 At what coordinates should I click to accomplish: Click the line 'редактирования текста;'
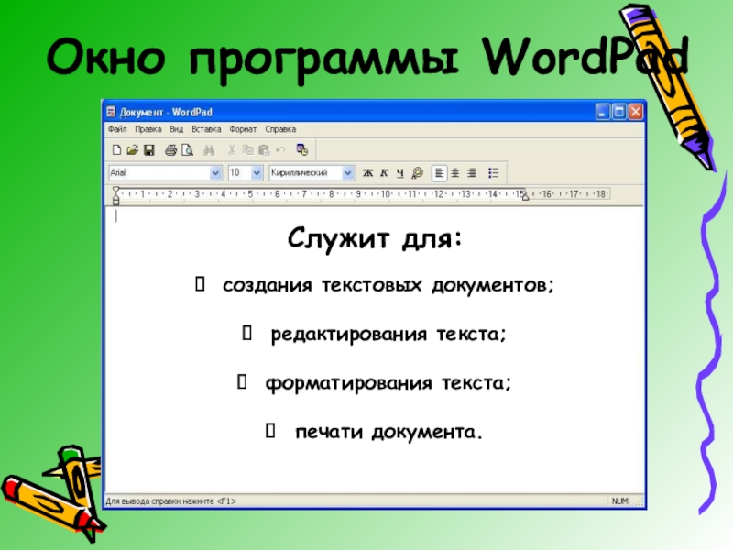(388, 334)
